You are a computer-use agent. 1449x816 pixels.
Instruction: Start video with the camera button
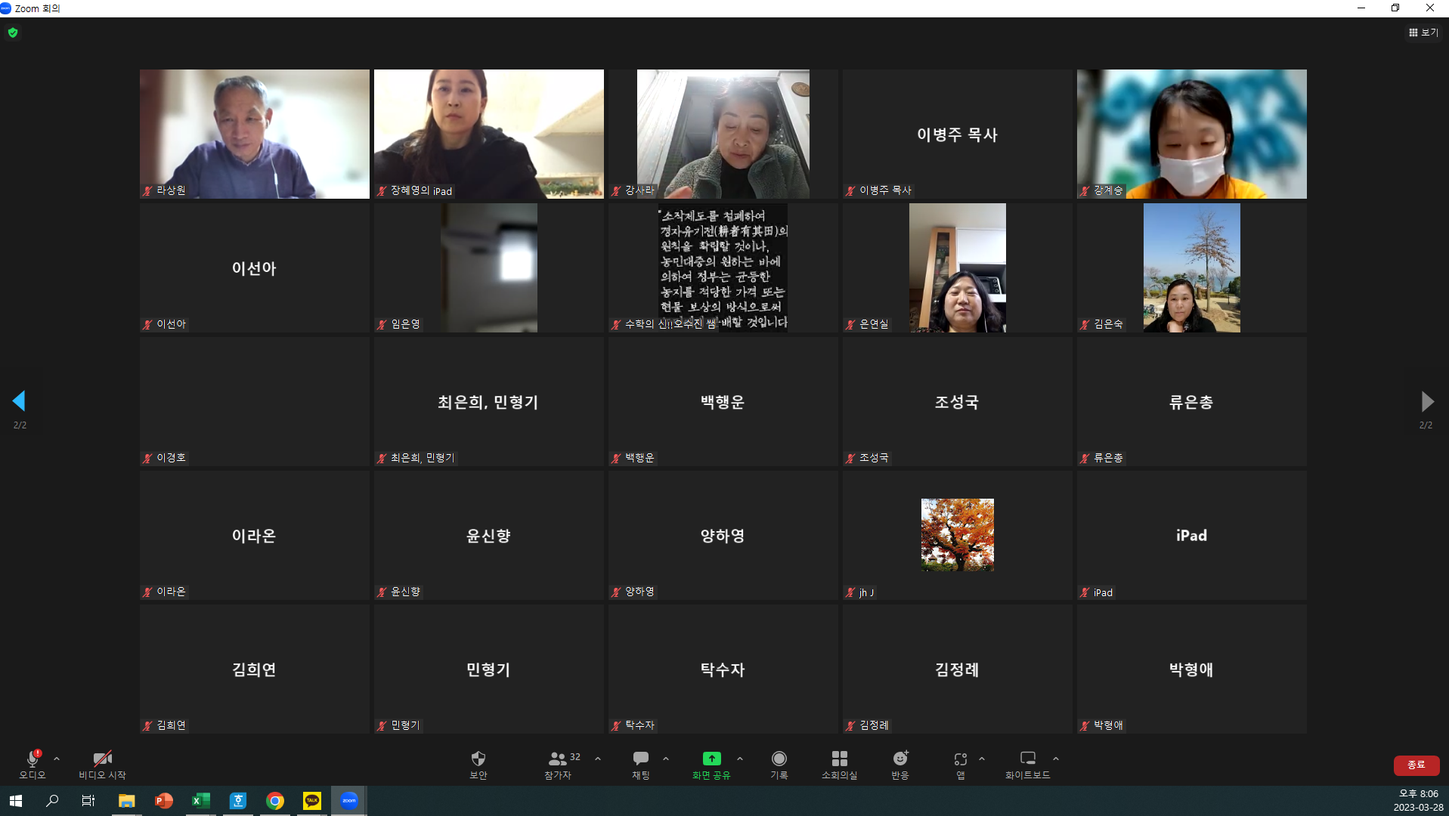coord(103,764)
